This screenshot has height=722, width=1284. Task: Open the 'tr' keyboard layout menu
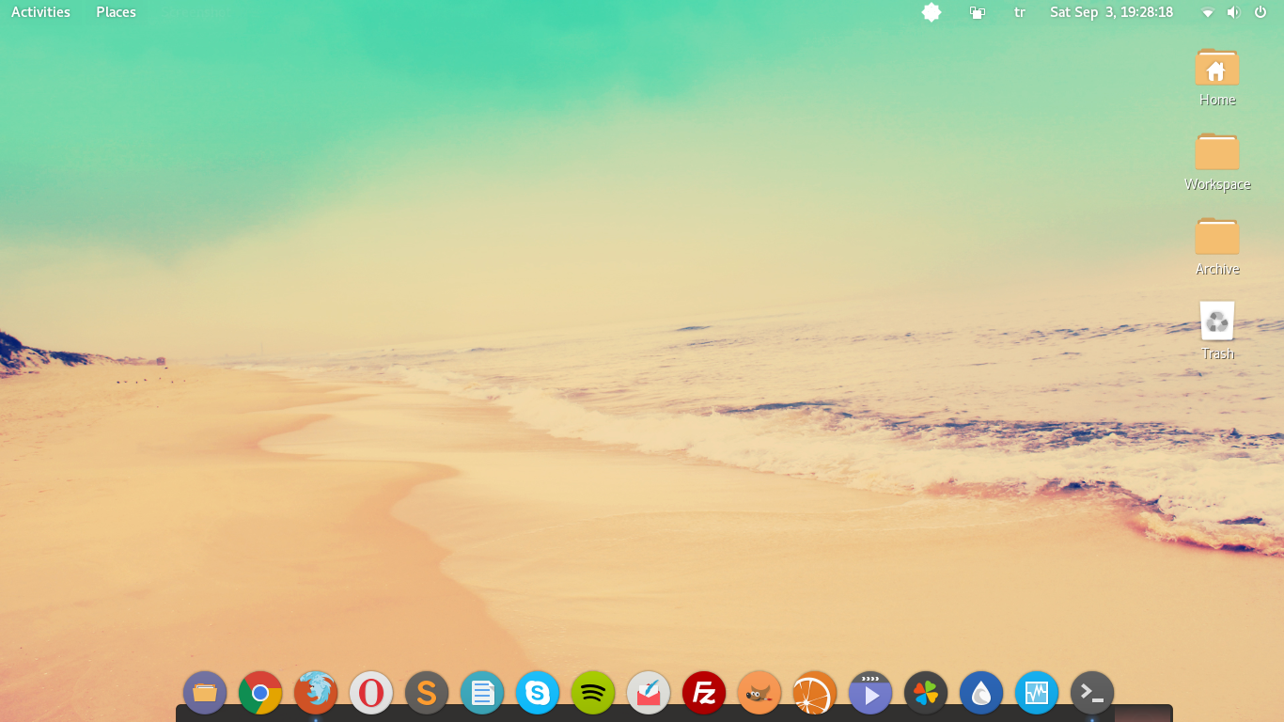click(1020, 12)
